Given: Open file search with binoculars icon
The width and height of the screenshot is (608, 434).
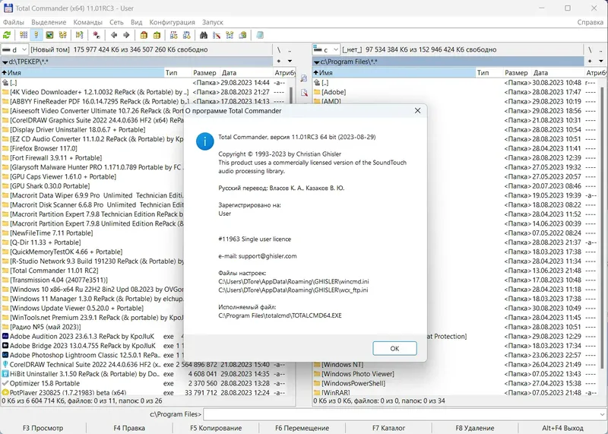Looking at the screenshot, I should [x=203, y=35].
